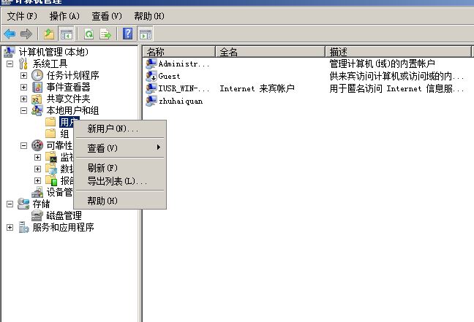
Task: Toggle Show/Hide Console Tree toolbar icon
Action: coord(67,34)
